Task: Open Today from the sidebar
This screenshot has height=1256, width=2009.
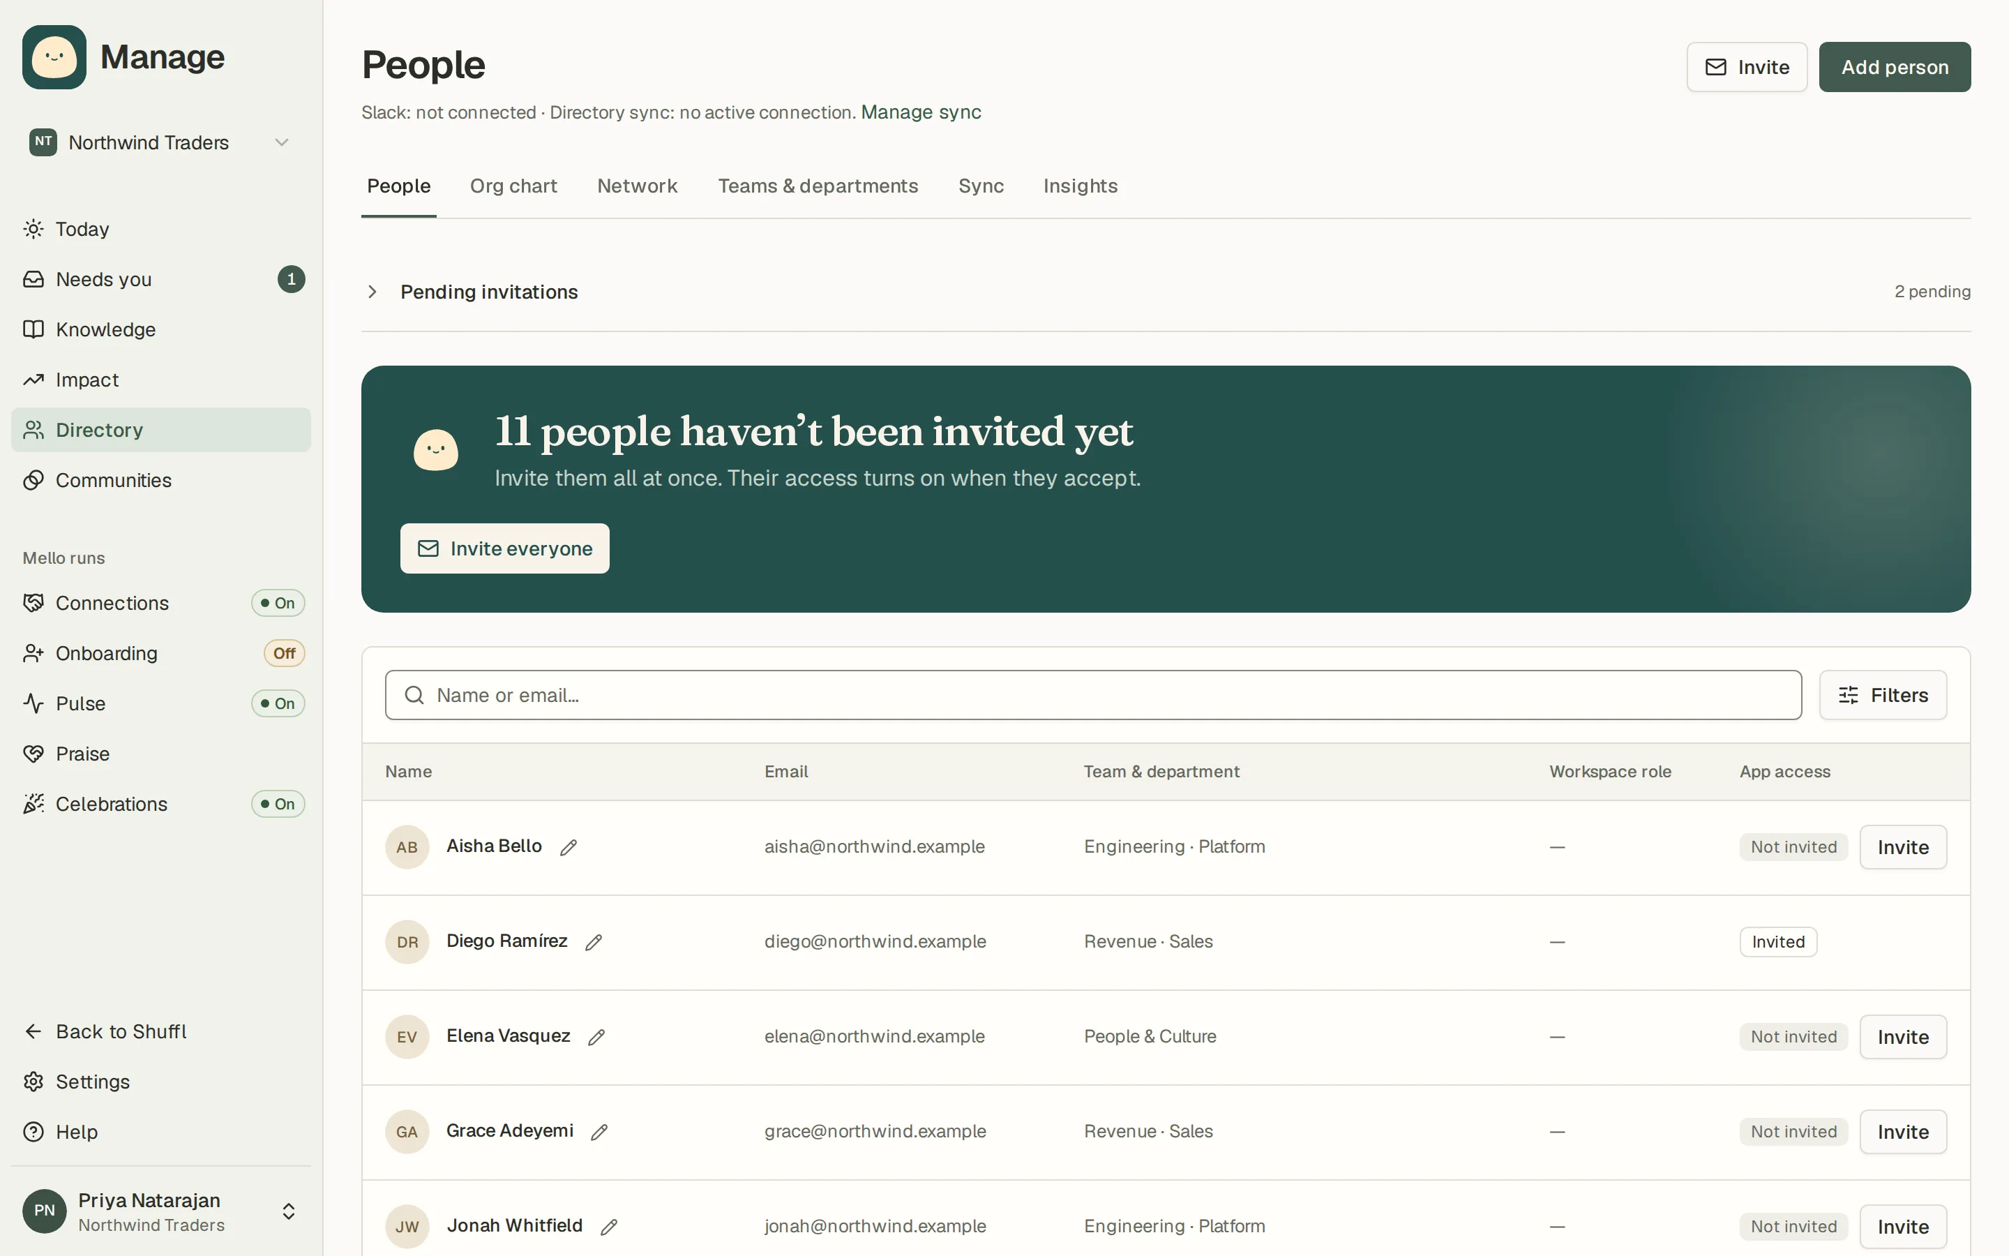Action: tap(160, 230)
